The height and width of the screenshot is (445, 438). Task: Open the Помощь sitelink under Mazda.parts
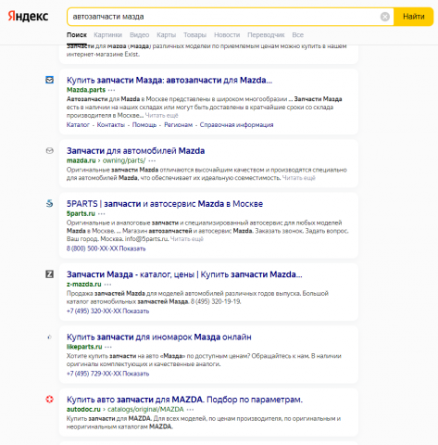pyautogui.click(x=144, y=125)
